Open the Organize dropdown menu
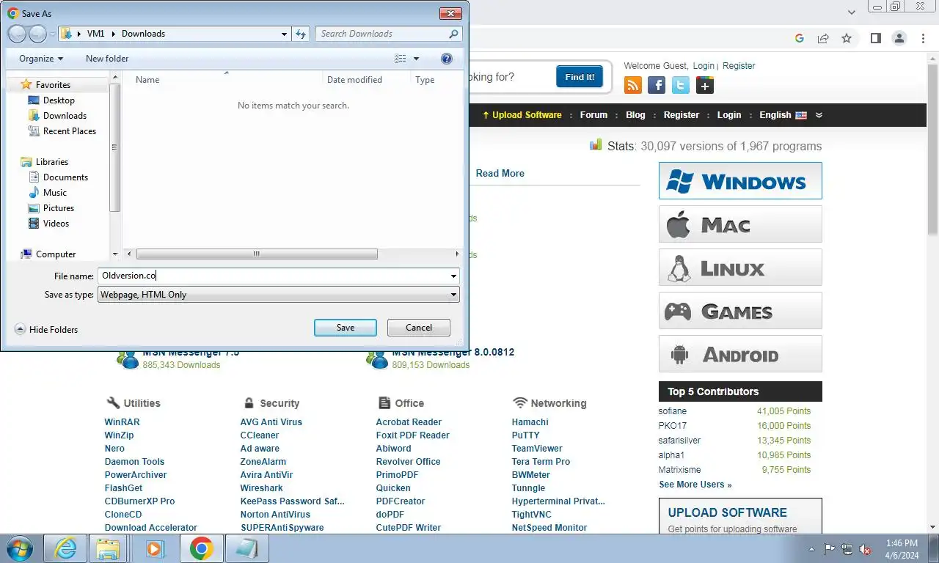The image size is (939, 563). click(x=41, y=59)
